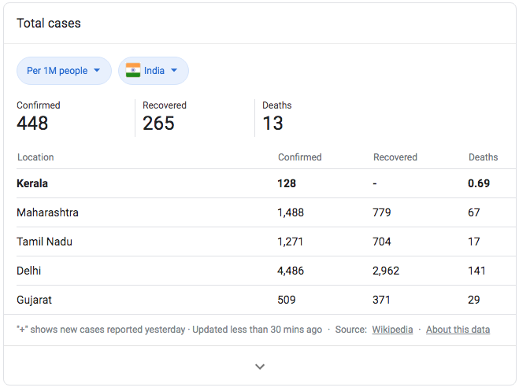Viewport: 519px width, 391px height.
Task: Click the About this data link
Action: coord(458,330)
